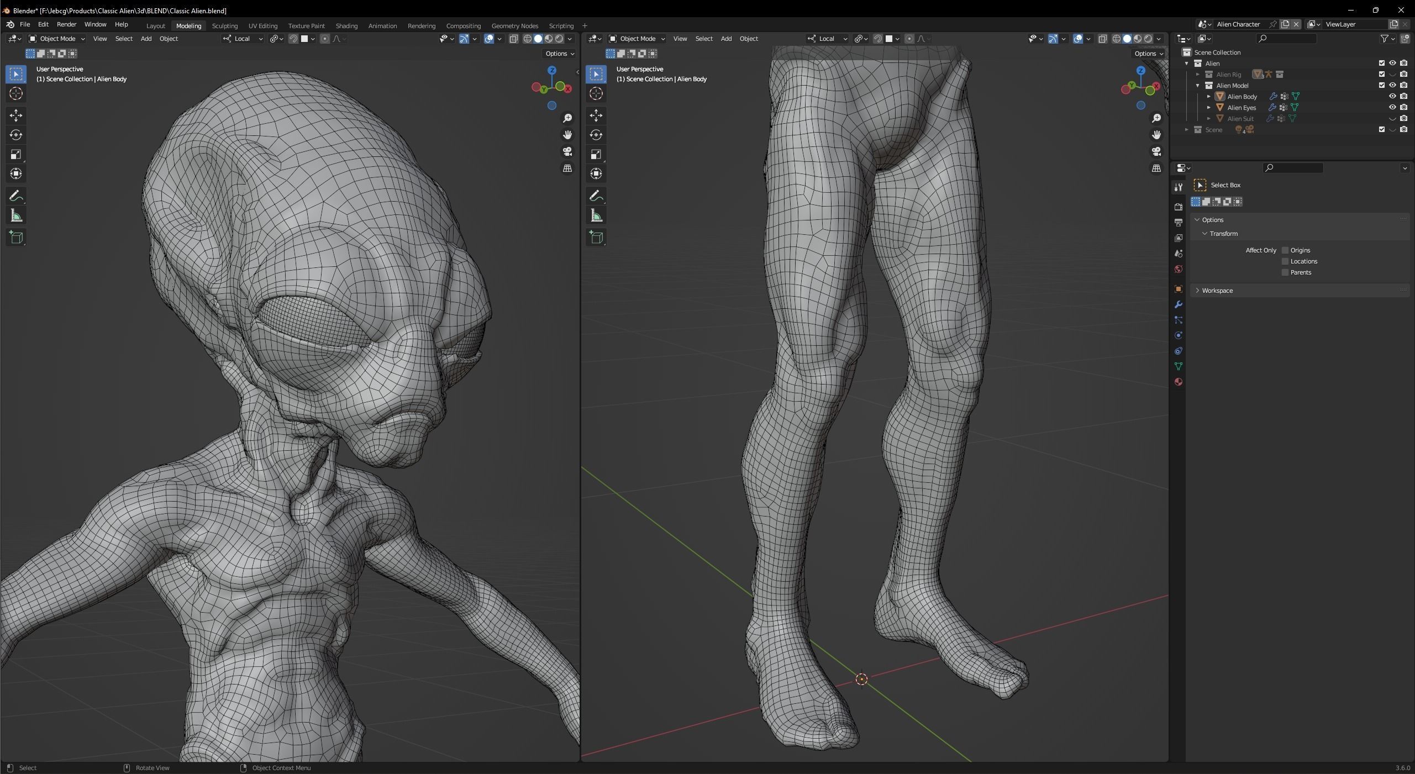Toggle viewport visibility of Alien Suit
1415x774 pixels.
[x=1392, y=118]
